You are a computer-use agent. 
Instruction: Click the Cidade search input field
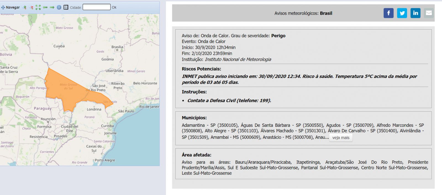point(96,7)
